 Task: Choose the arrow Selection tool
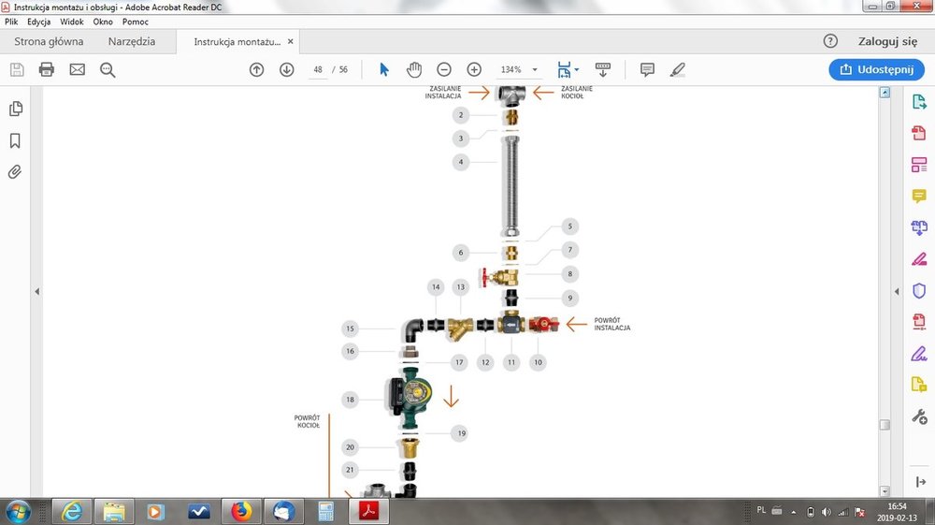[383, 69]
